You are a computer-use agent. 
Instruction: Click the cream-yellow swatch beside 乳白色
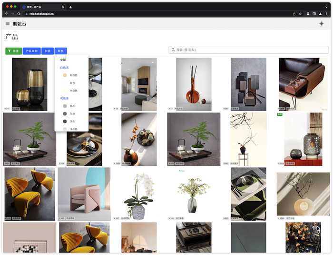pos(65,75)
